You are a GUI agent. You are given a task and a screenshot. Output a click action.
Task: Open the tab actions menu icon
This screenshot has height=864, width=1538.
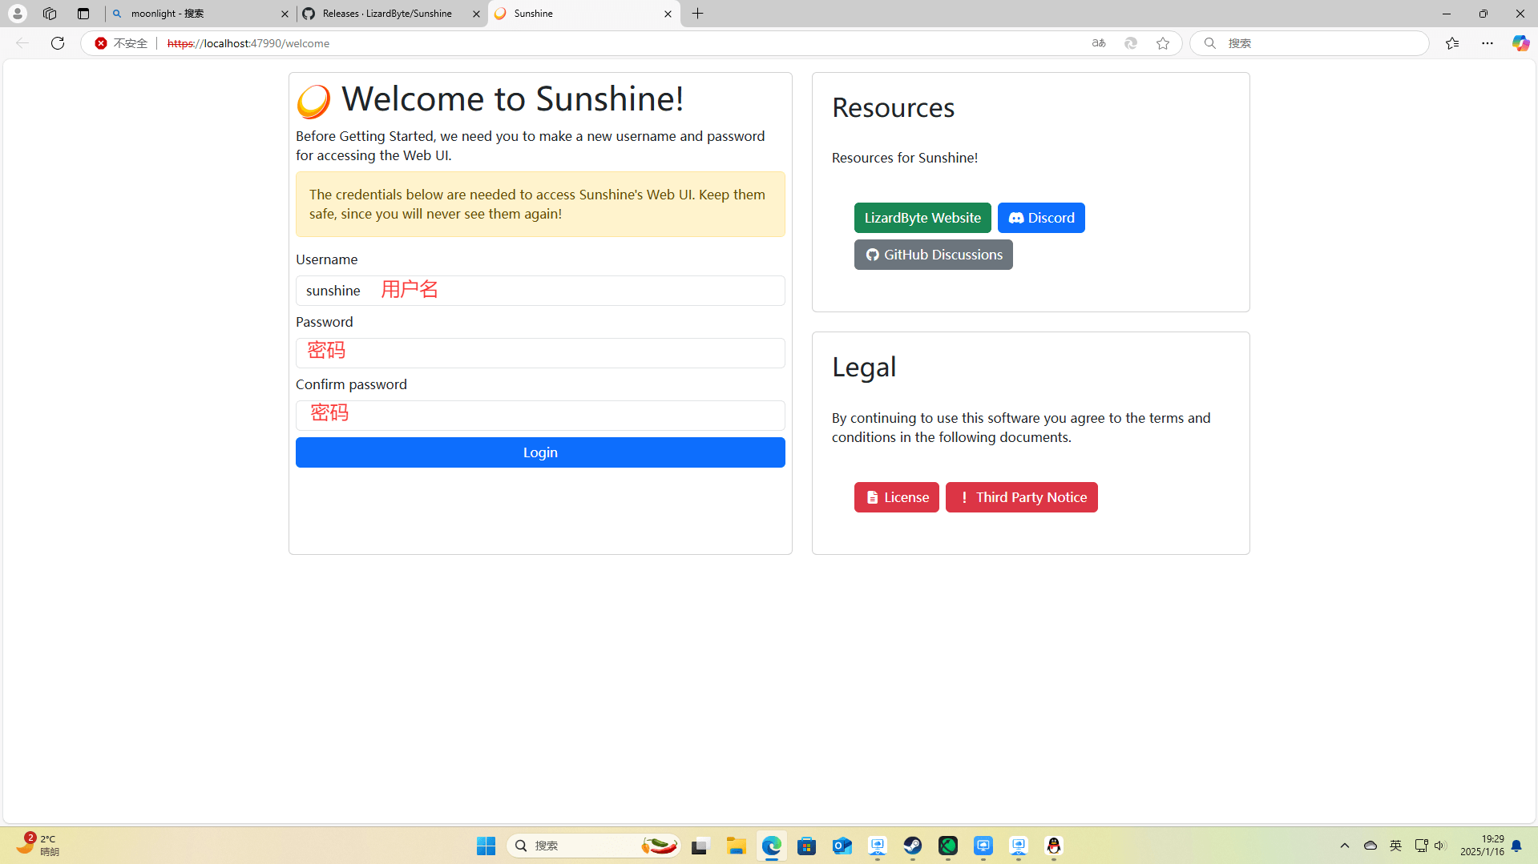click(83, 14)
